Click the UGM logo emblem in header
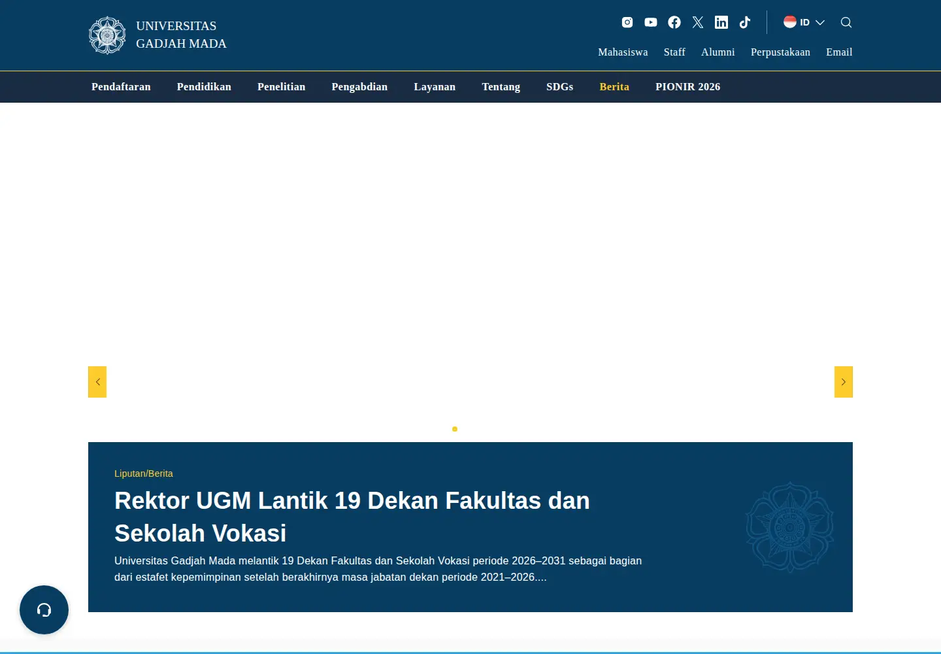The image size is (941, 654). (107, 35)
